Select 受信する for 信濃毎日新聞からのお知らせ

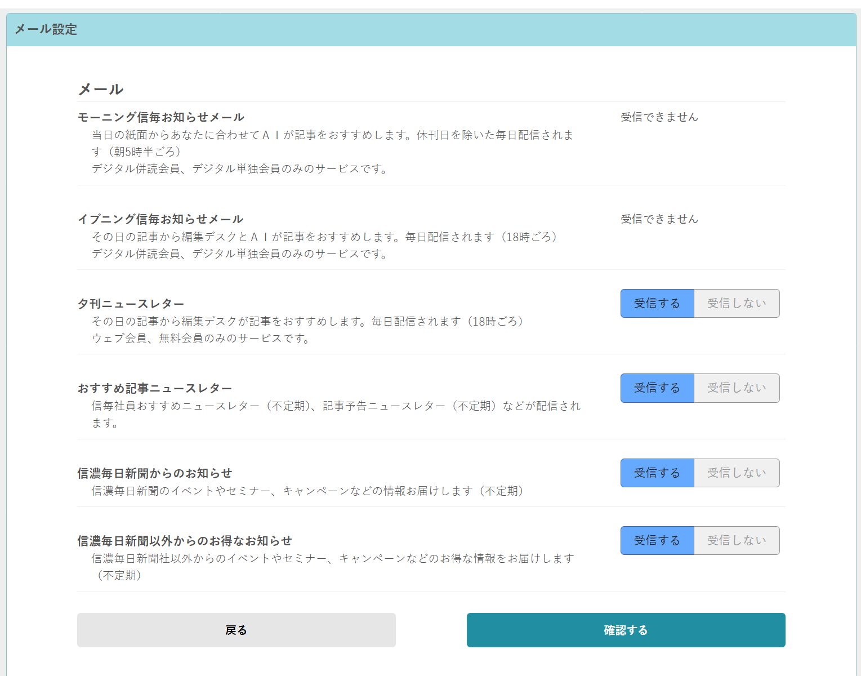click(657, 473)
